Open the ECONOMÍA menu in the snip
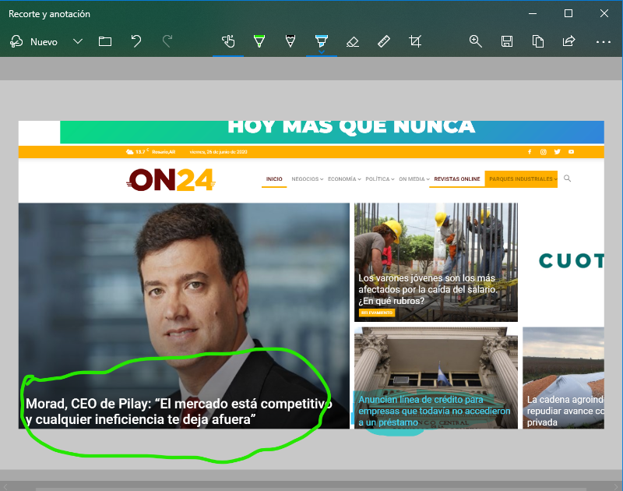Image resolution: width=623 pixels, height=491 pixels. coord(344,179)
